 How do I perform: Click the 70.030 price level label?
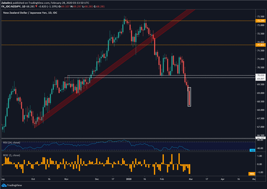point(261,75)
